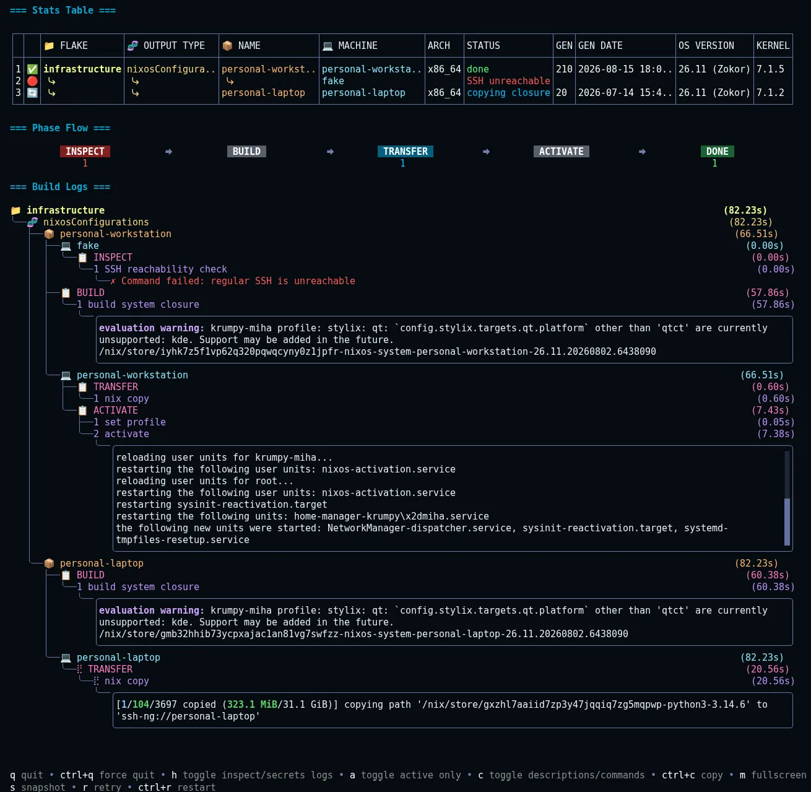Click the 'copying closure' status cell
Viewport: 811px width, 792px height.
pyautogui.click(x=508, y=93)
